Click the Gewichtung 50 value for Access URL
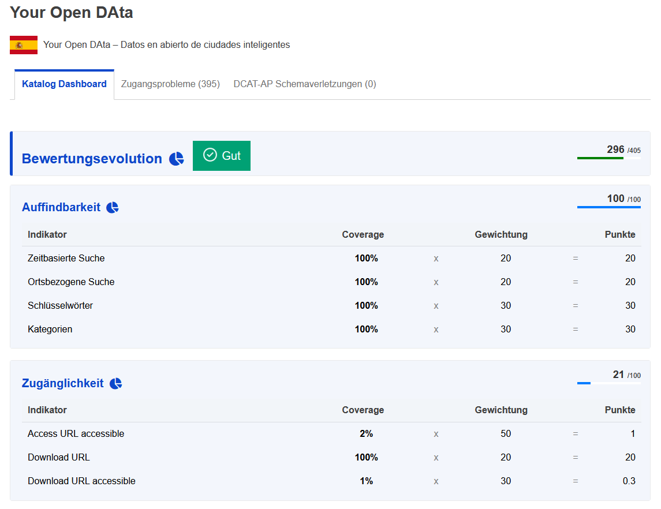This screenshot has height=509, width=661. 506,433
